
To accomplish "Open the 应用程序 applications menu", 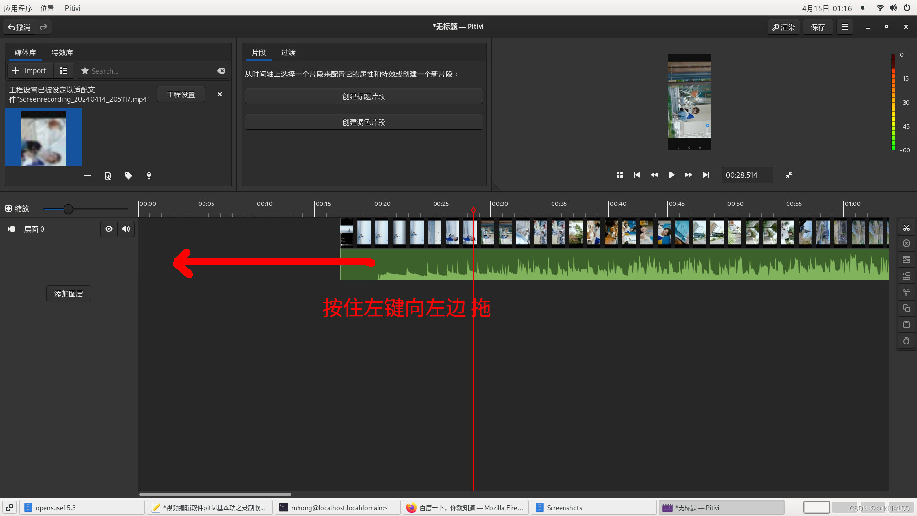I will (x=18, y=8).
